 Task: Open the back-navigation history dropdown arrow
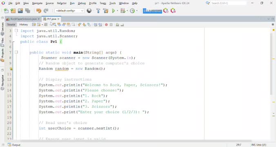click(x=42, y=24)
